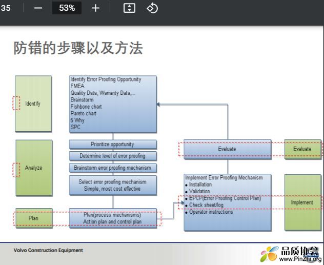Select the 5 Why line
This screenshot has width=324, height=265.
tap(77, 120)
